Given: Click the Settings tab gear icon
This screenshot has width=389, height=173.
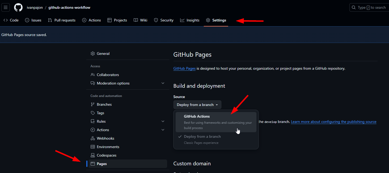Looking at the screenshot, I should tap(208, 20).
